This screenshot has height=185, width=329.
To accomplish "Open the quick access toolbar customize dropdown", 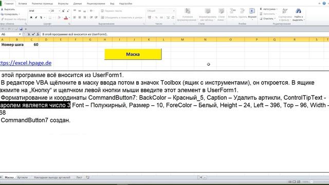I will [26, 29].
